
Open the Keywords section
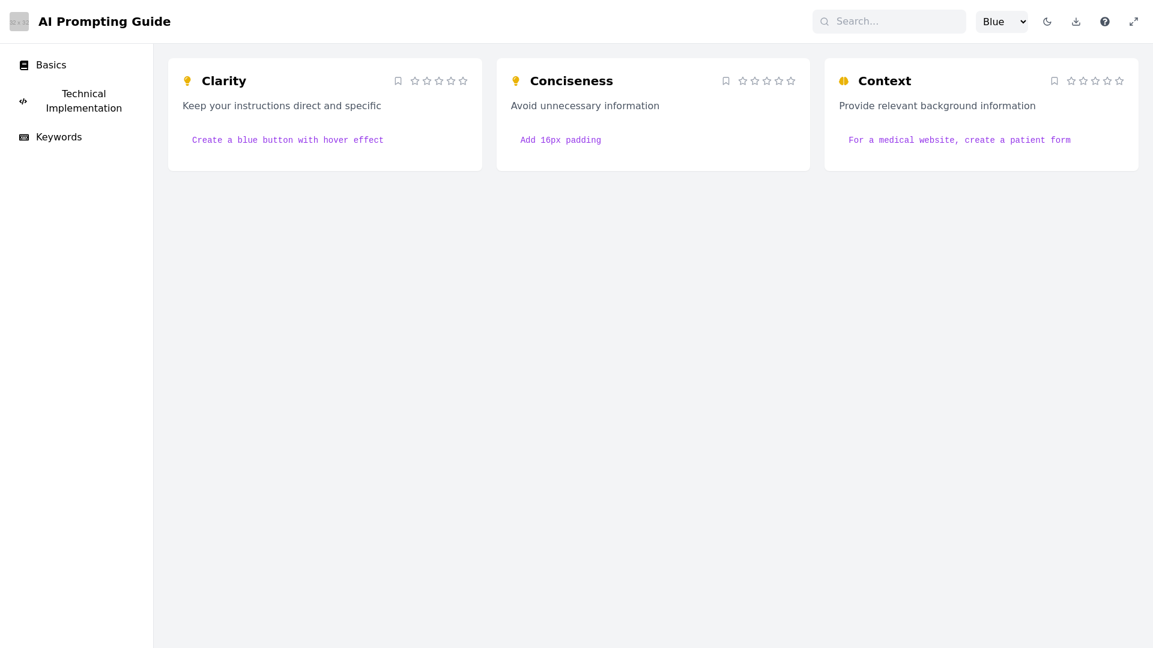click(58, 137)
